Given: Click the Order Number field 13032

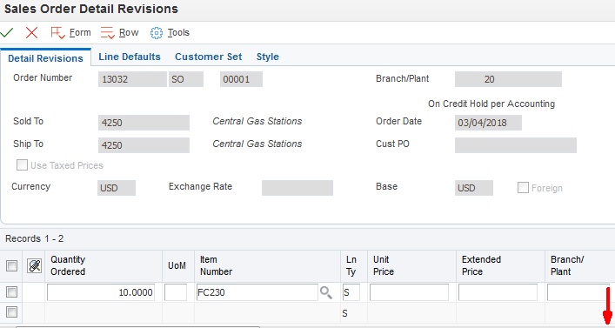Looking at the screenshot, I should coord(132,79).
